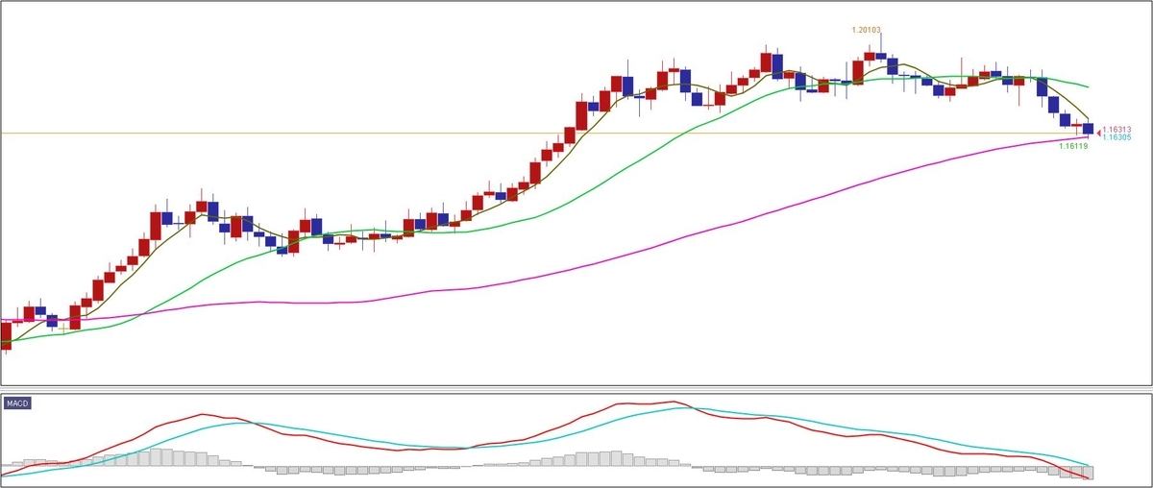Select the 1.16119 low price label
Image resolution: width=1153 pixels, height=488 pixels.
(1073, 146)
